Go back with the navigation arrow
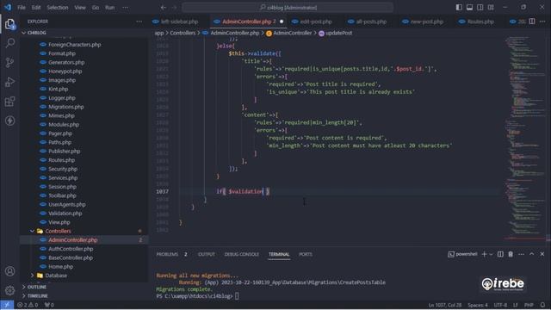Image resolution: width=551 pixels, height=310 pixels. coord(164,8)
